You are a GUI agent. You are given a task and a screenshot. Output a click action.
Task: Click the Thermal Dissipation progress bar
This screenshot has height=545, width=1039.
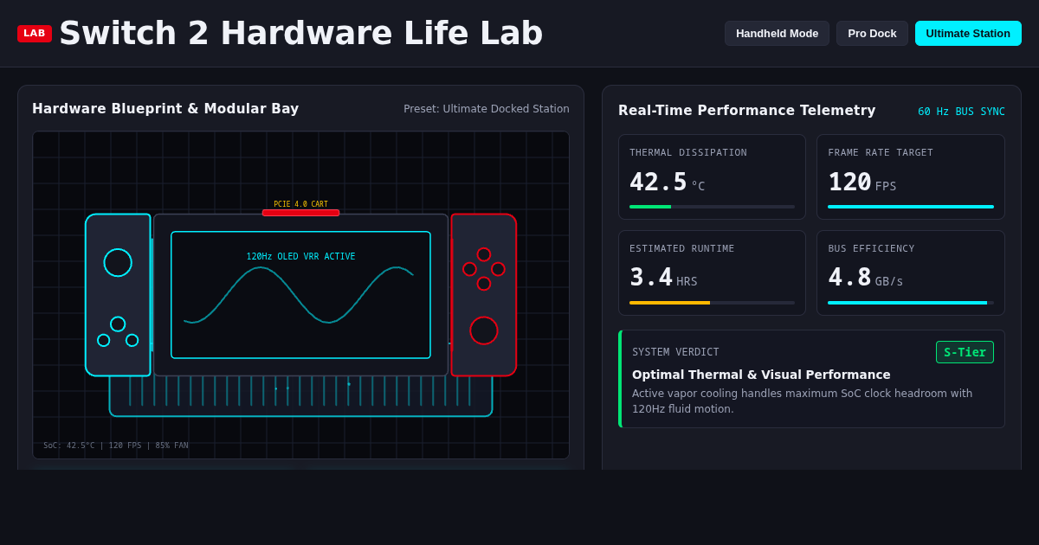pyautogui.click(x=712, y=207)
